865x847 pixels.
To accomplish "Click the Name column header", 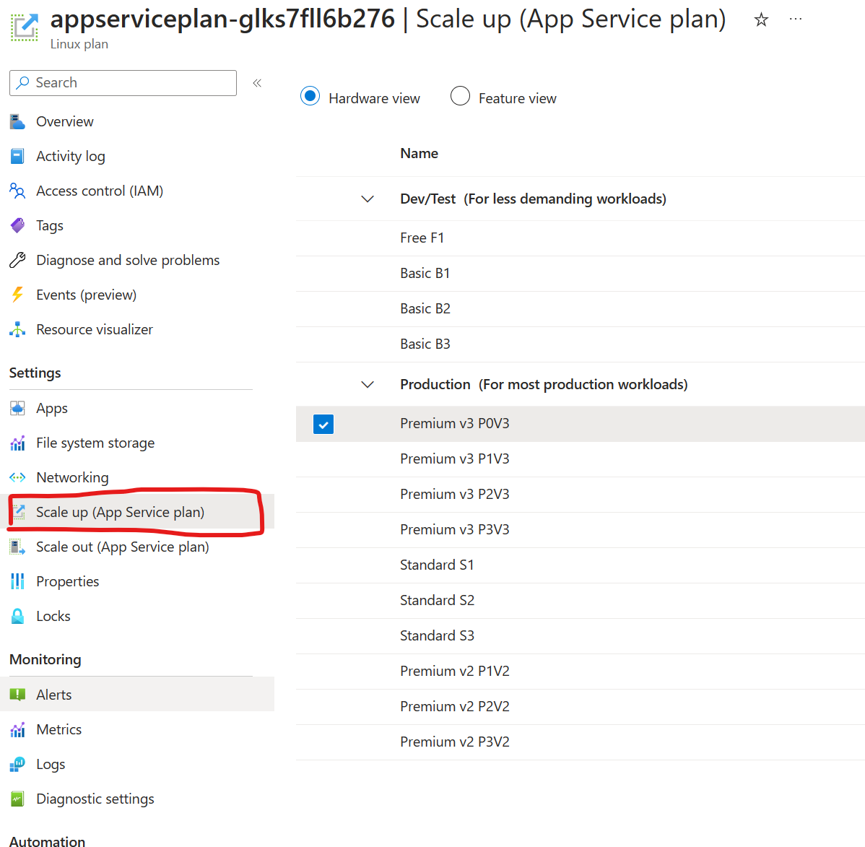I will tap(420, 153).
